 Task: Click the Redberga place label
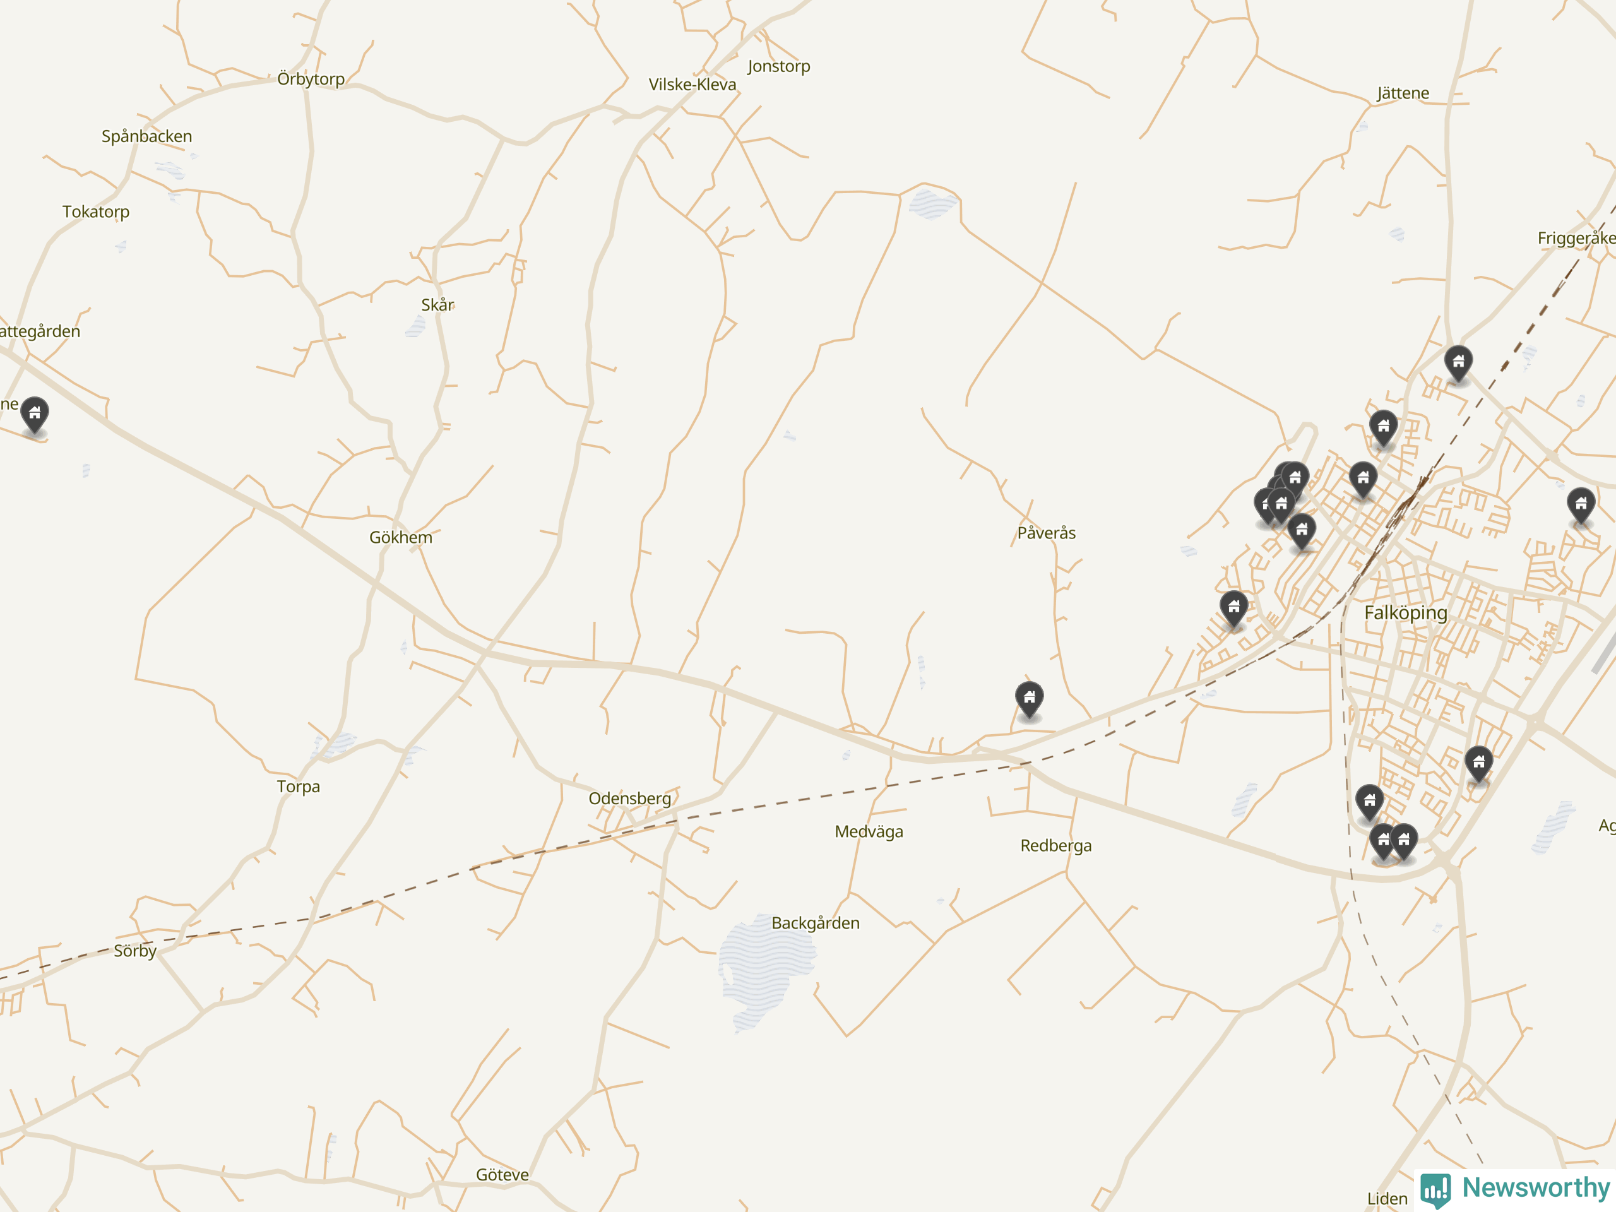pos(1056,846)
